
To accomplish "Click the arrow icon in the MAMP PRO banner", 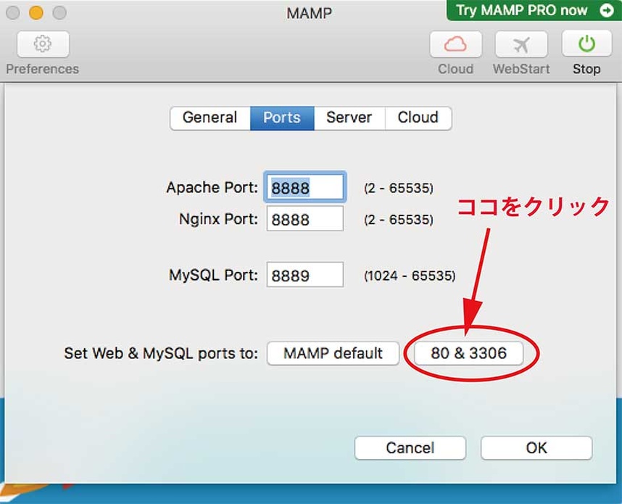I will click(606, 10).
